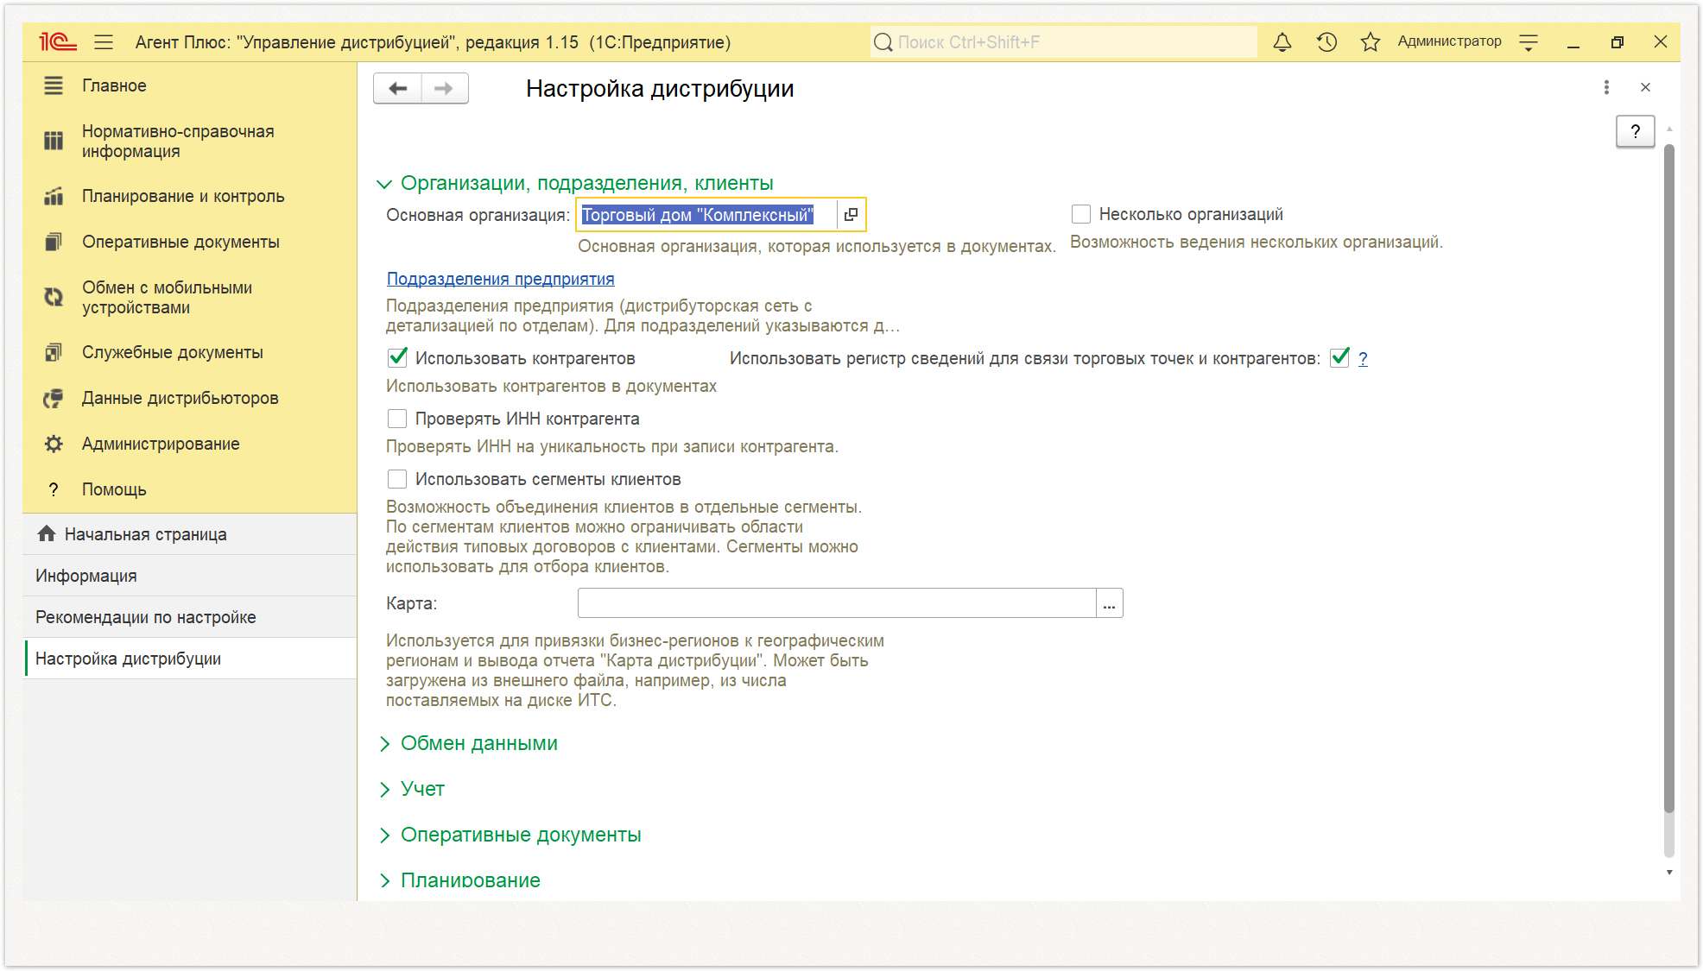Click the question mark hint link

click(1363, 358)
